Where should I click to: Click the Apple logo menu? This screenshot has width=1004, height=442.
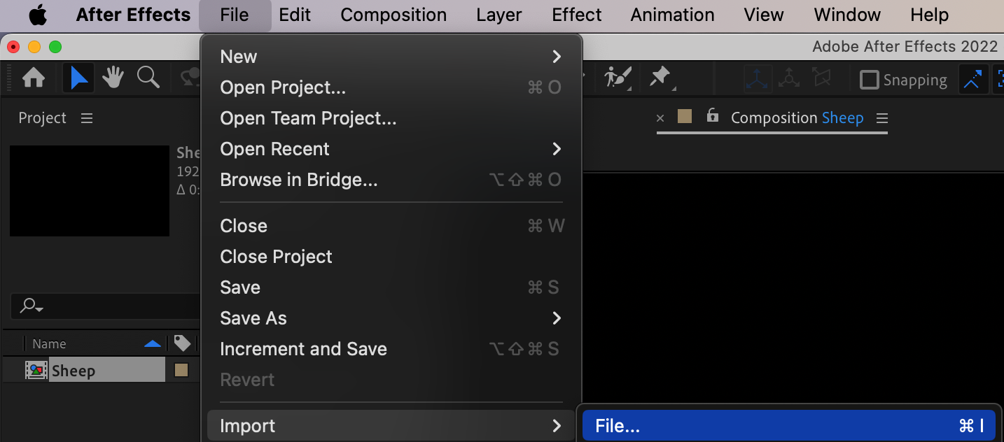click(37, 15)
